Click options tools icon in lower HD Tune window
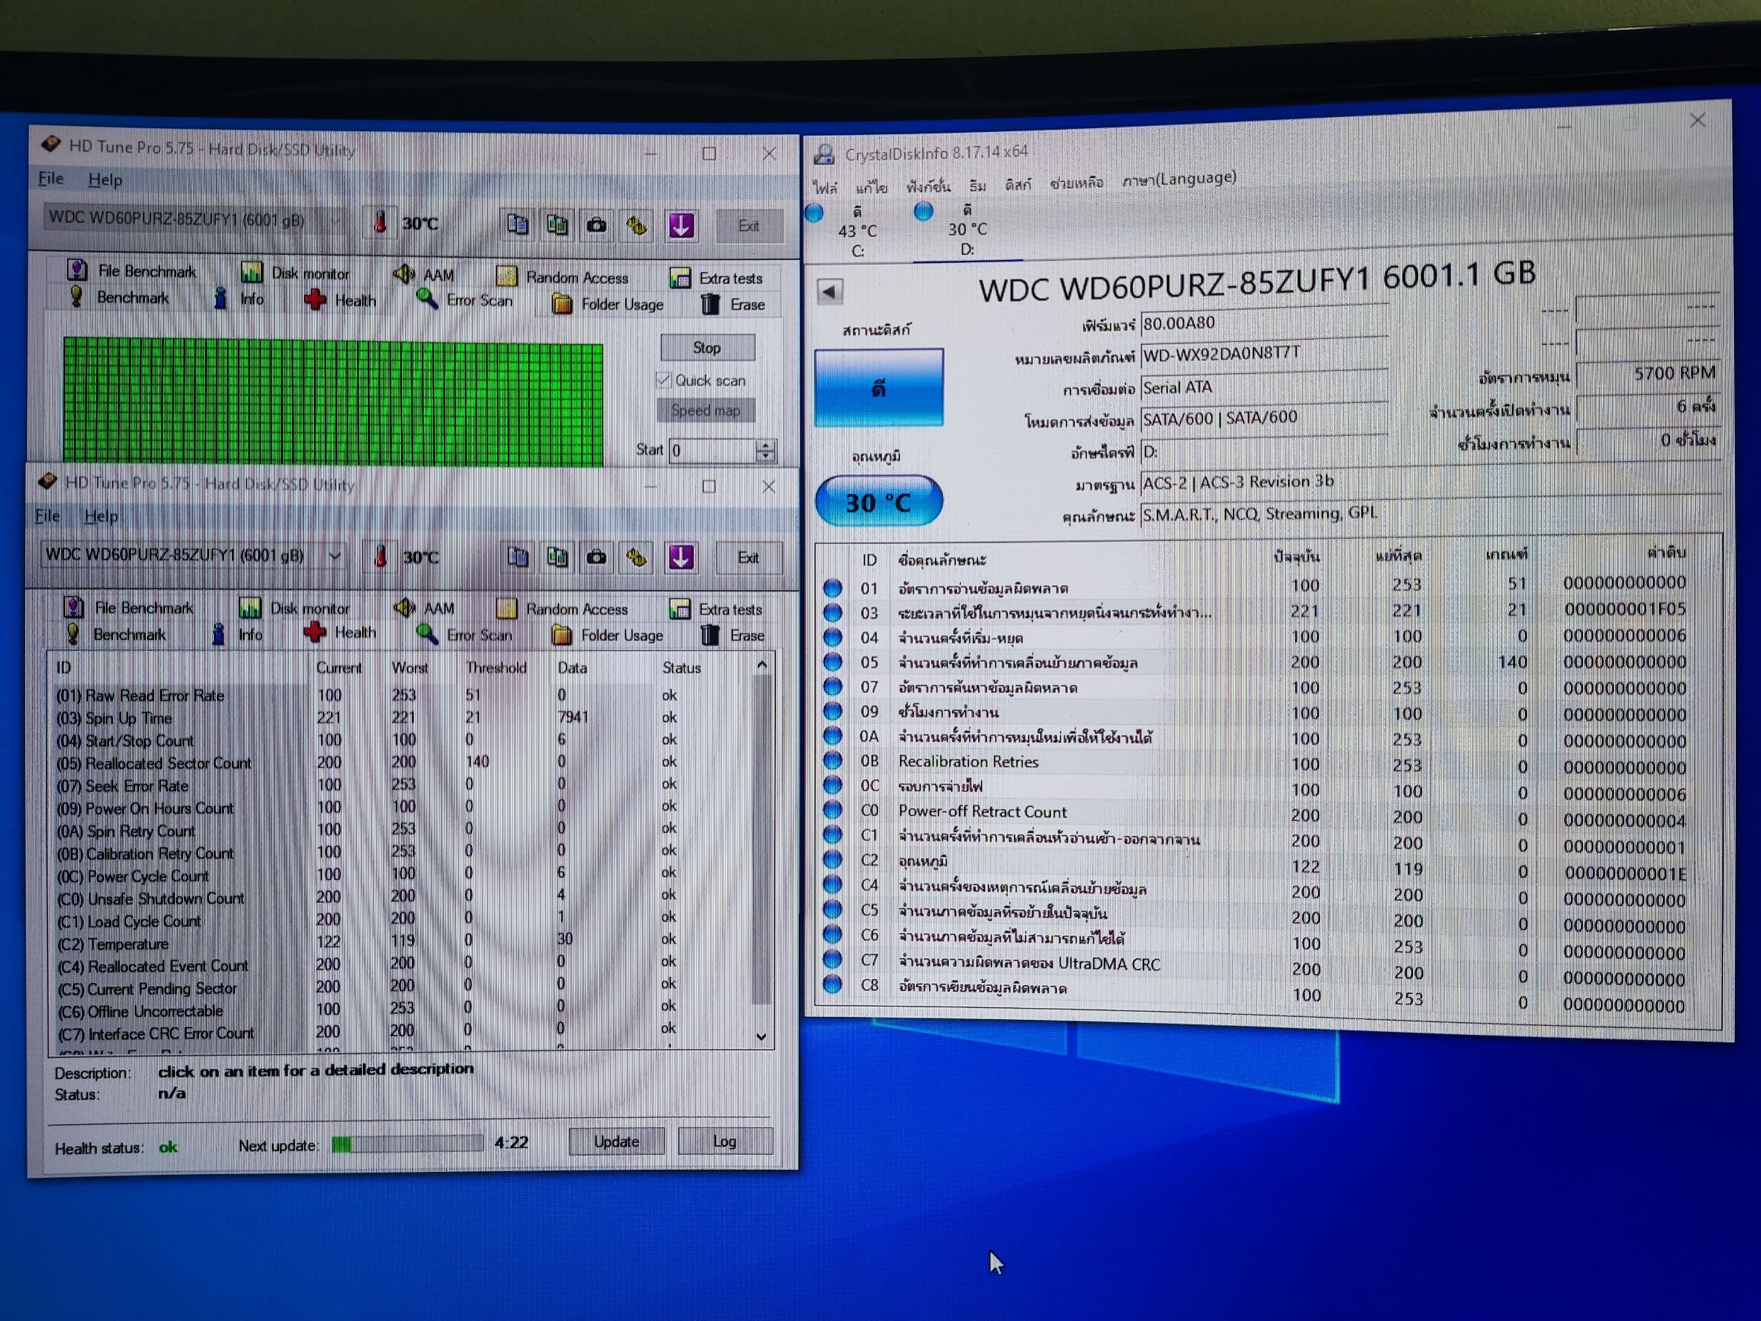Image resolution: width=1761 pixels, height=1321 pixels. pos(636,557)
